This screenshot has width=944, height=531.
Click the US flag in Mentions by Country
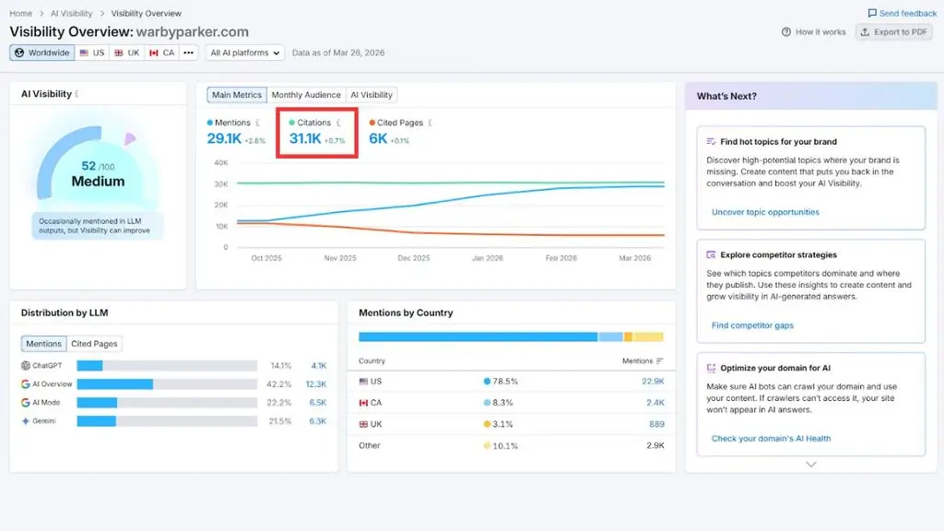click(x=363, y=382)
